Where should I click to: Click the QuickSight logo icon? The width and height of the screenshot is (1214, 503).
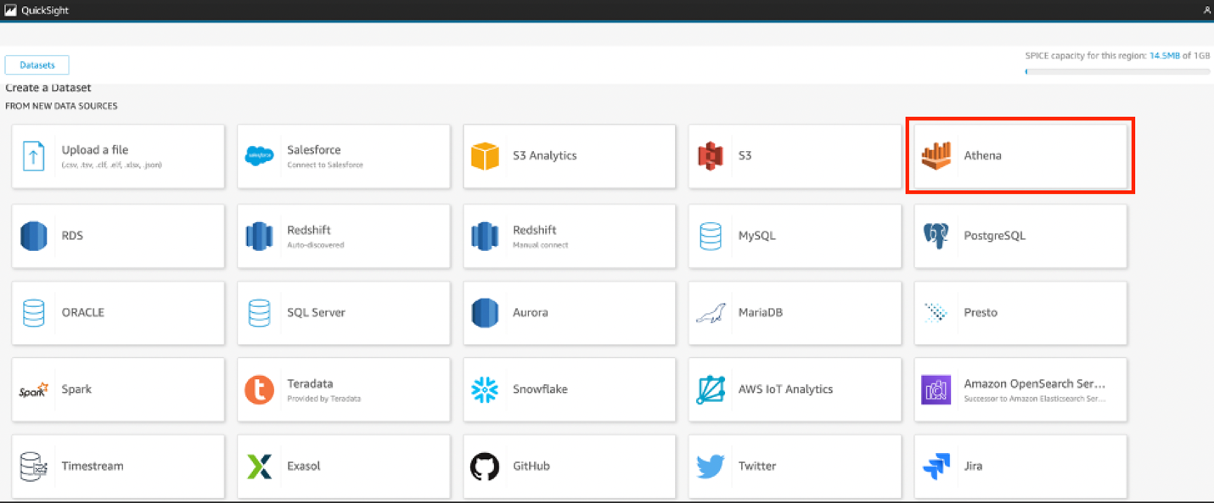point(10,10)
